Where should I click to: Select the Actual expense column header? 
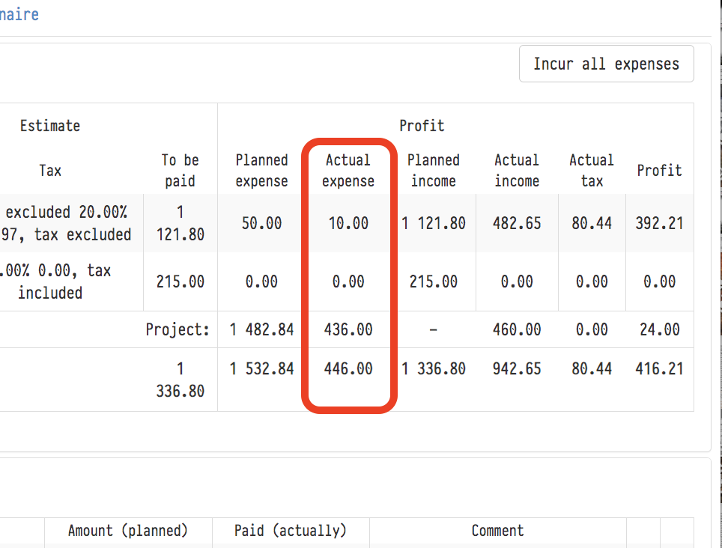[x=348, y=171]
